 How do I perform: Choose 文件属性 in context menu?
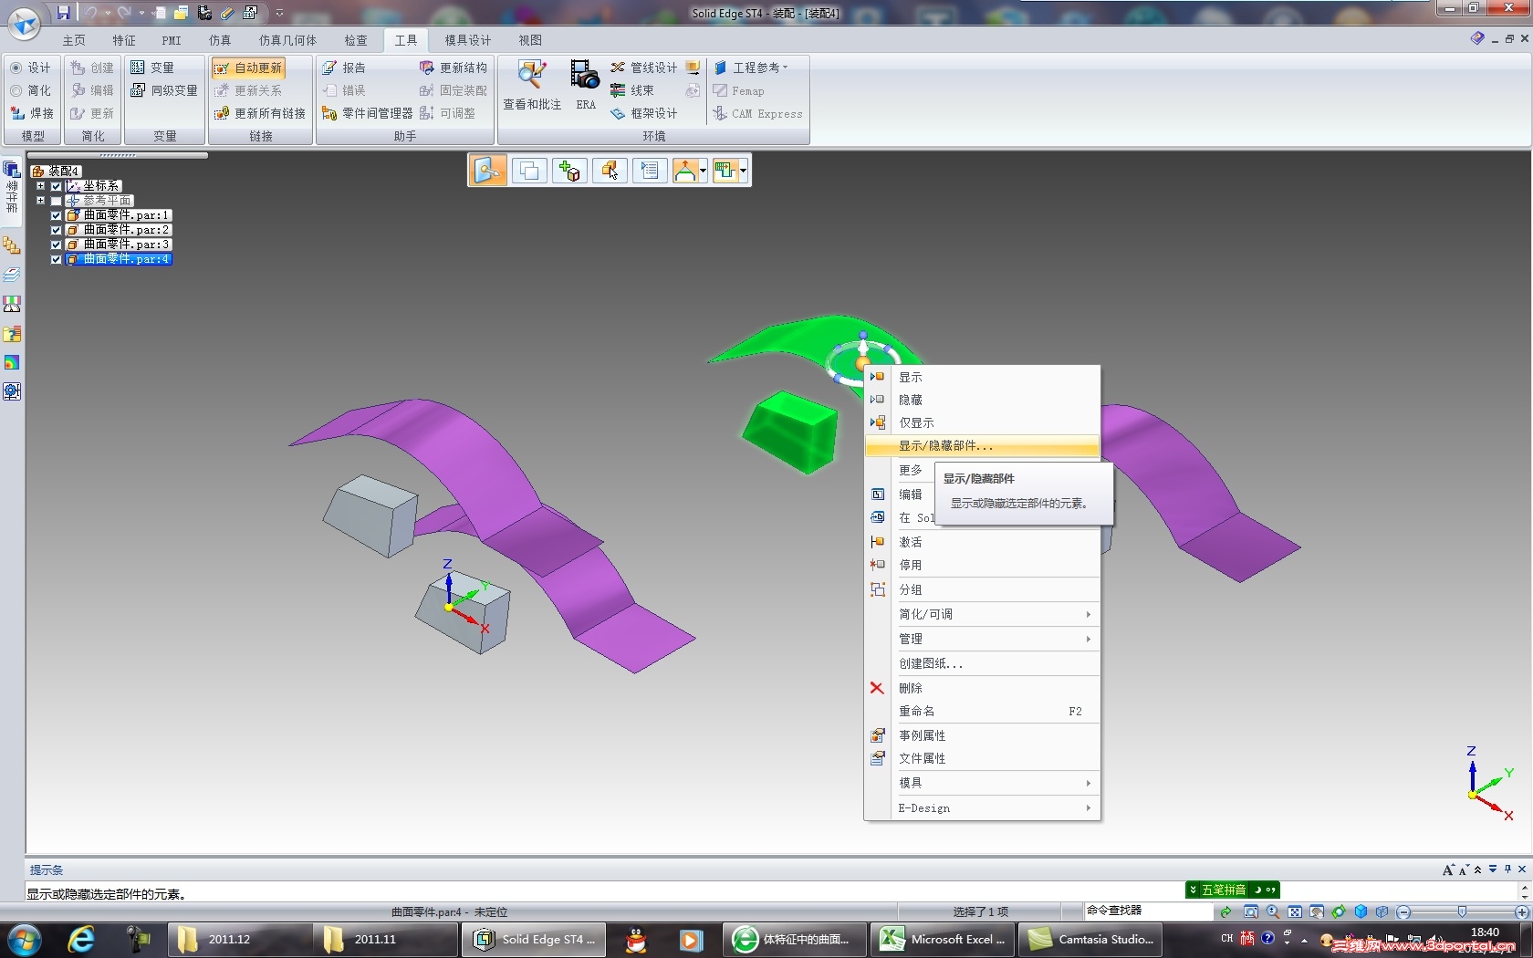pyautogui.click(x=982, y=758)
